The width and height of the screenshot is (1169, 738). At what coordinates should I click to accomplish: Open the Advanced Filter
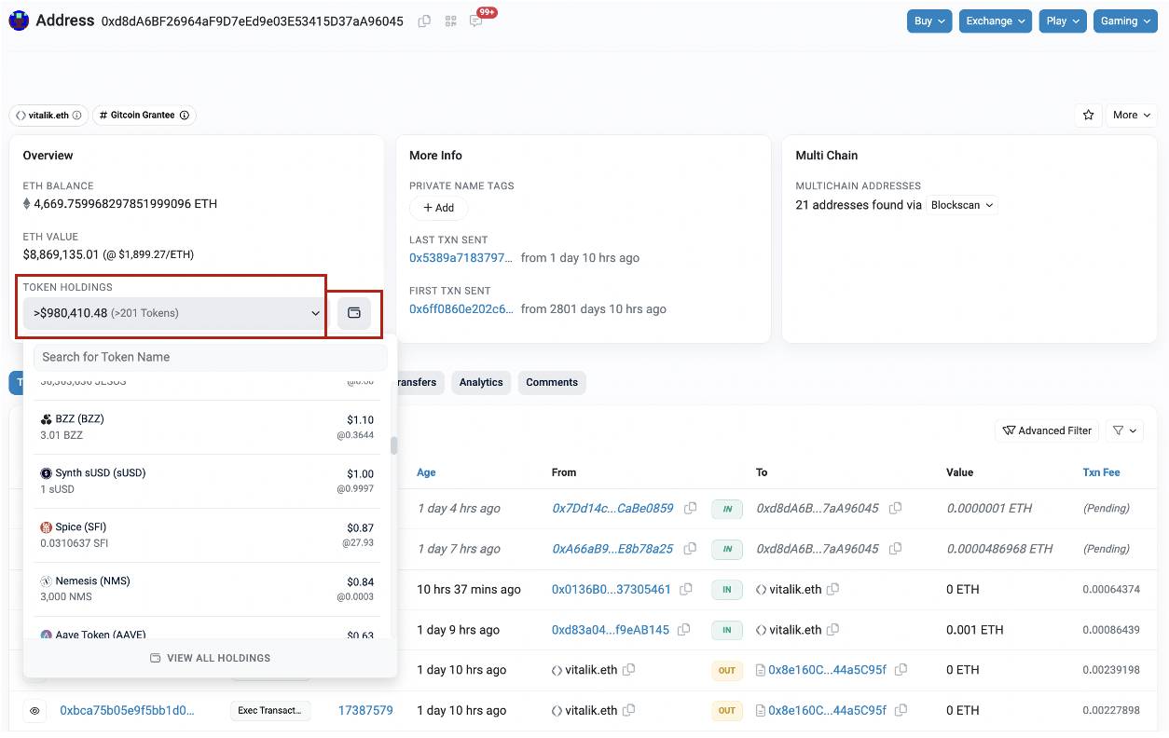click(1047, 430)
